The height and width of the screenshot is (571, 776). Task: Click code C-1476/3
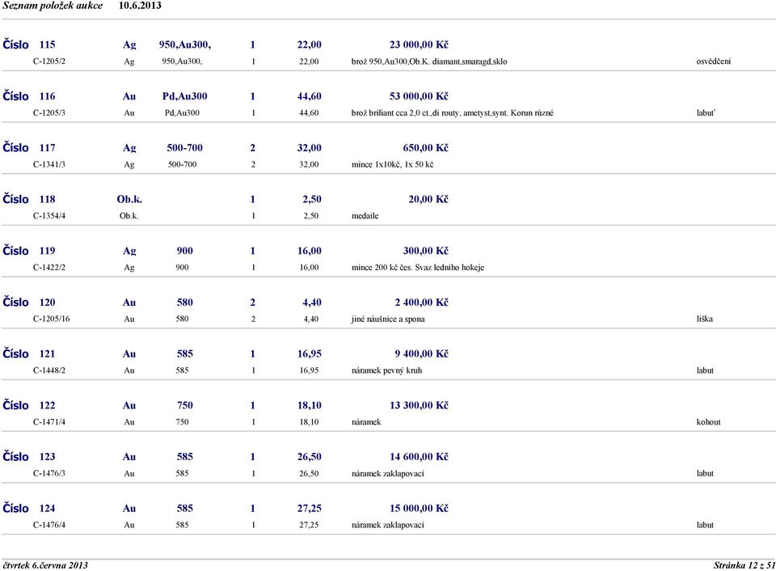click(x=49, y=473)
